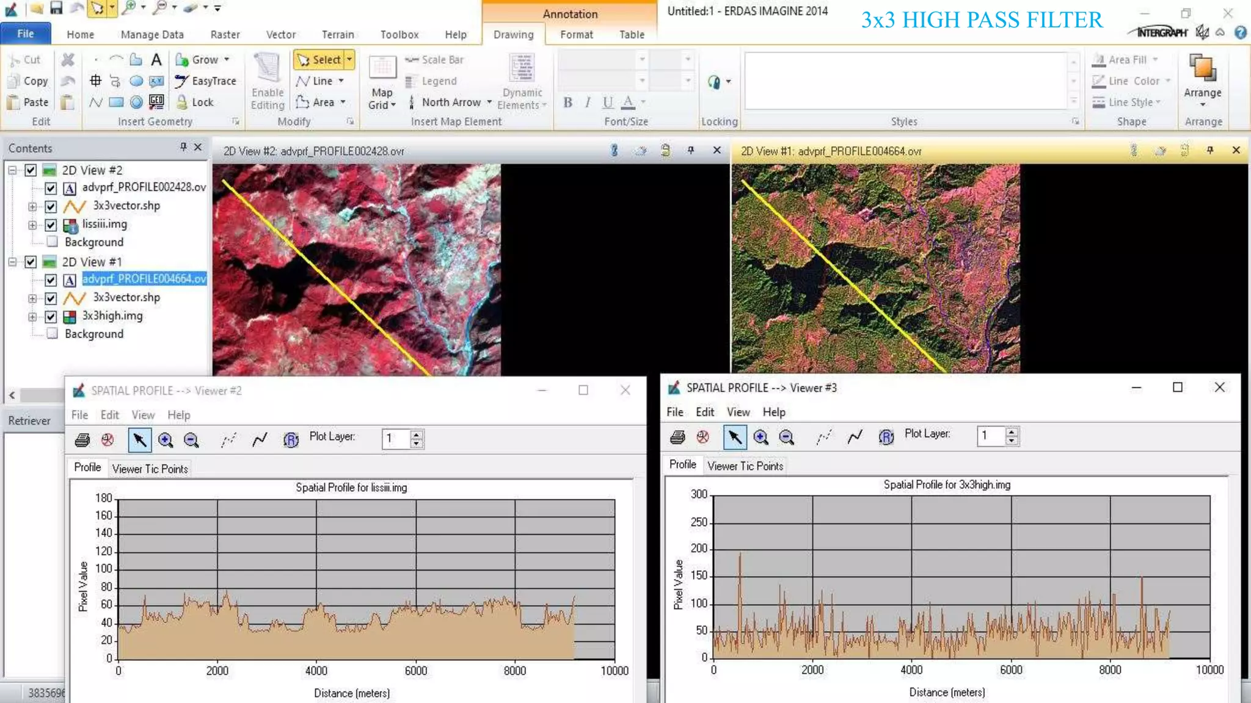Select the arrow pointer tool in Viewer #3
The width and height of the screenshot is (1251, 703).
(735, 437)
